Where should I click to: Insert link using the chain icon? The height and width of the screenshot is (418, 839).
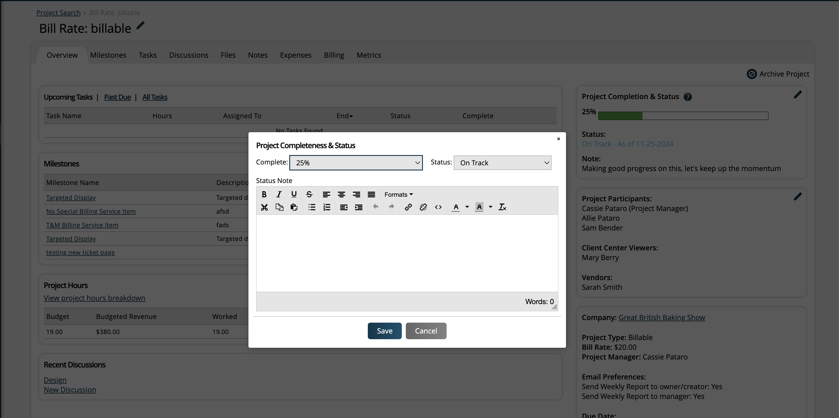tap(408, 207)
